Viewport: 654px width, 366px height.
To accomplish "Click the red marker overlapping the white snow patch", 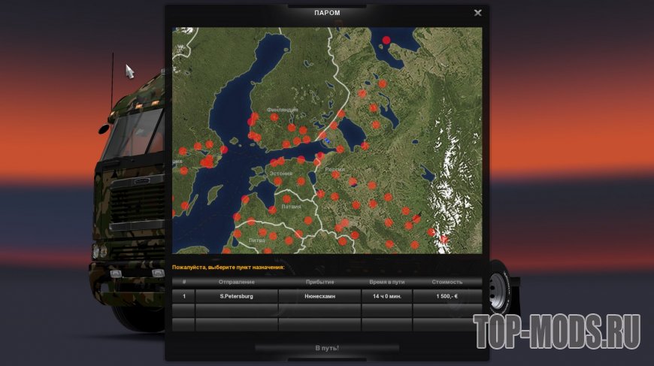I will click(444, 239).
